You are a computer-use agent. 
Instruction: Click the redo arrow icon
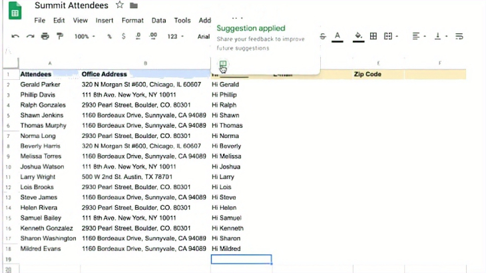[30, 37]
